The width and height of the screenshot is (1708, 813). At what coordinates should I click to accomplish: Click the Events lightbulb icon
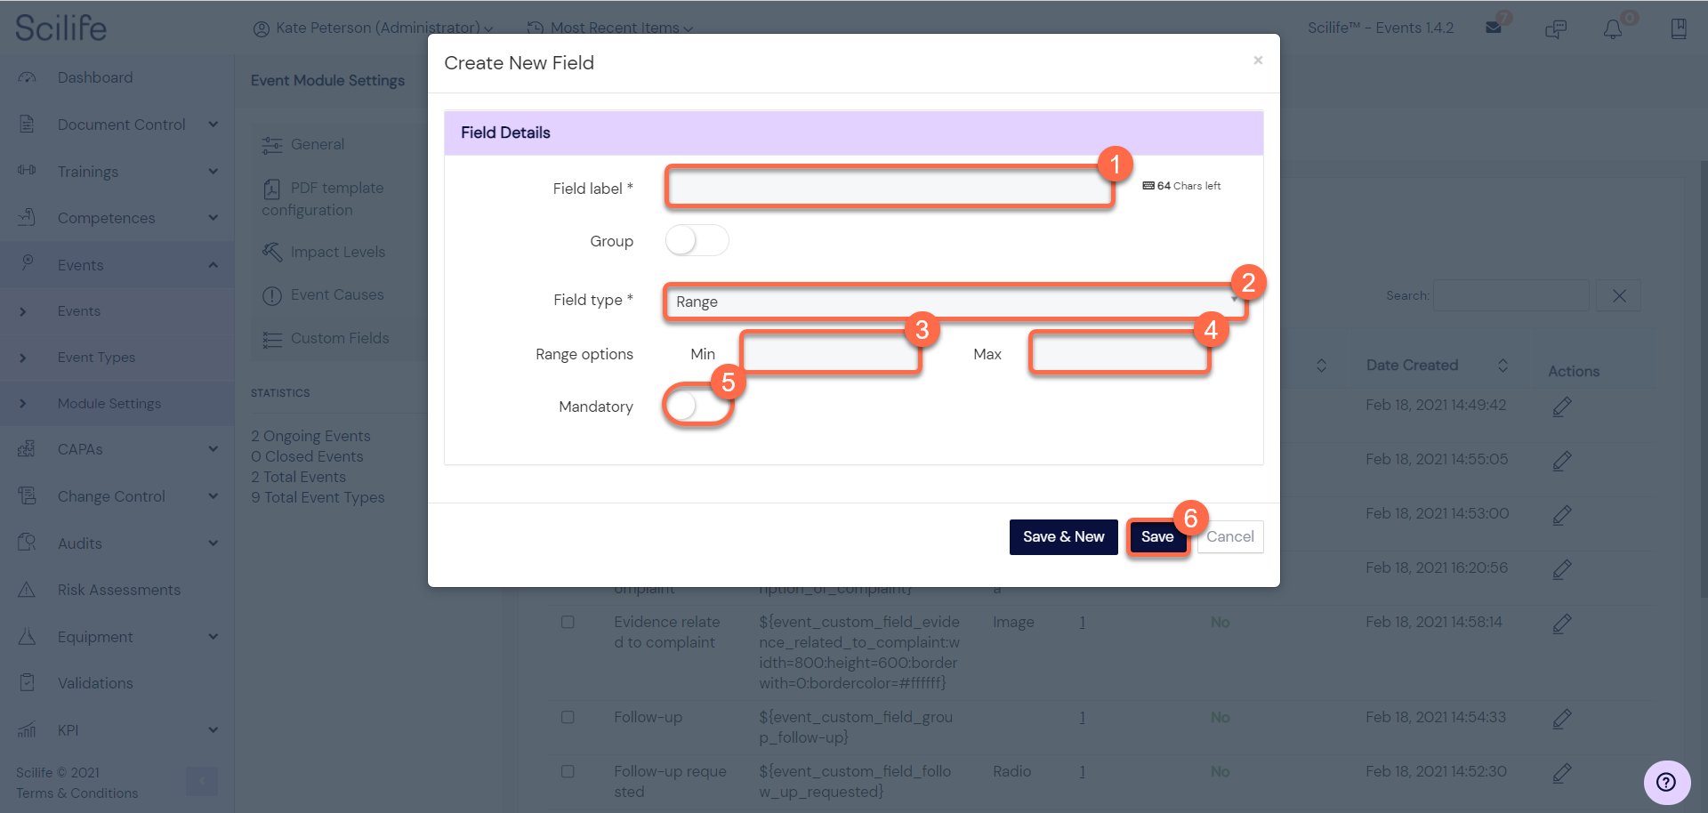tap(28, 263)
